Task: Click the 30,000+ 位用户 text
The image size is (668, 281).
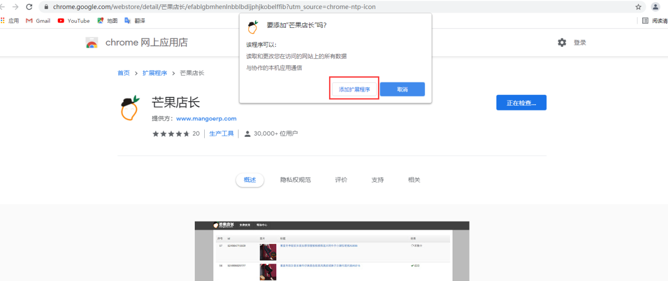Action: point(276,134)
